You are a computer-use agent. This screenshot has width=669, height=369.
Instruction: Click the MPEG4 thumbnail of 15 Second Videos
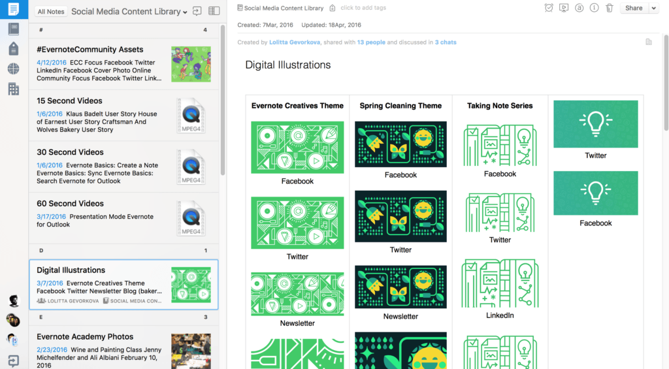[191, 115]
